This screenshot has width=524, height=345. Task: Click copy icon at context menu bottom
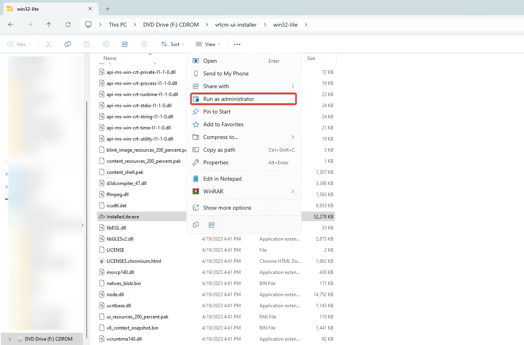(196, 225)
